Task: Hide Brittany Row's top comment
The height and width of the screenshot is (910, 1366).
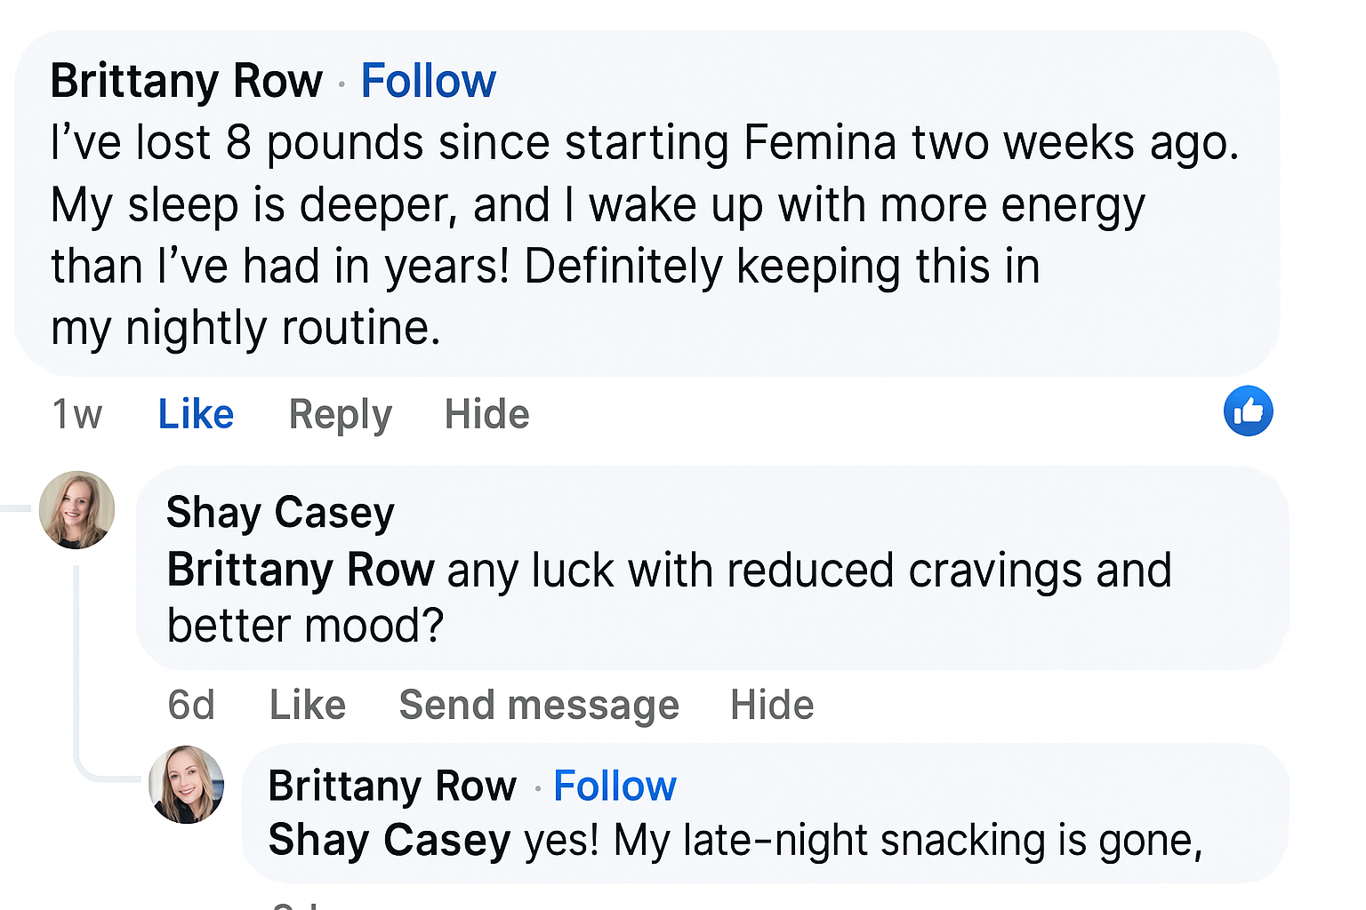Action: (486, 415)
